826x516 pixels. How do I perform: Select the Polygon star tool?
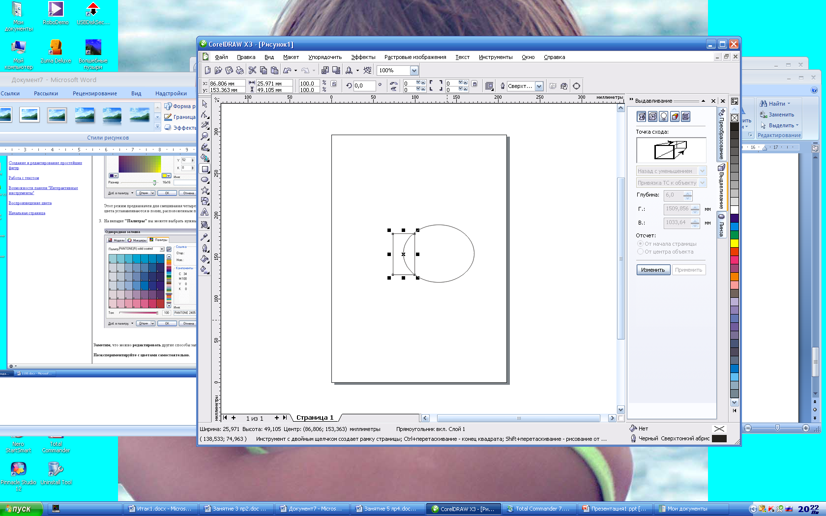click(x=205, y=191)
